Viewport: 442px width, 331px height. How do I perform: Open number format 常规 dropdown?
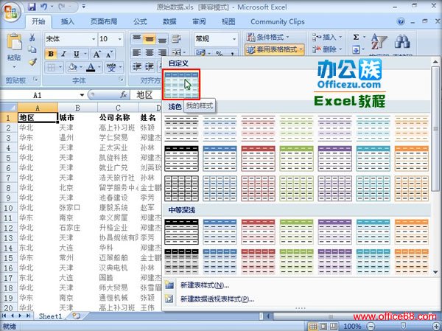click(x=234, y=39)
